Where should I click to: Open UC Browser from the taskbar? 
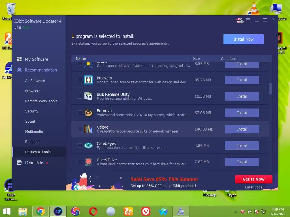(128, 211)
